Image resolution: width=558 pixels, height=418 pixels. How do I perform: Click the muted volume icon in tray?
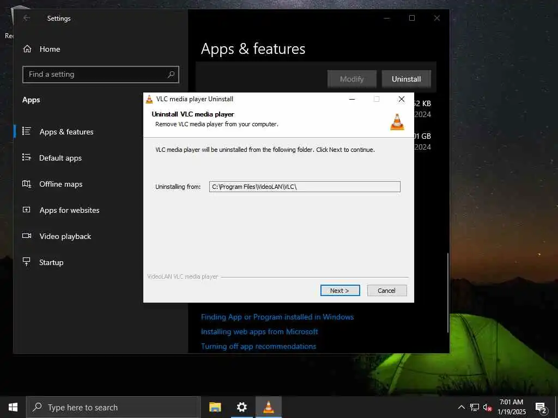point(488,407)
